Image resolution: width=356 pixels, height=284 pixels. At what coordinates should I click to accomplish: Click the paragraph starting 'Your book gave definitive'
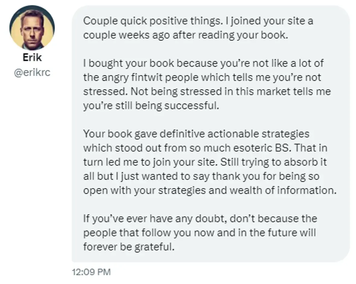pyautogui.click(x=210, y=162)
